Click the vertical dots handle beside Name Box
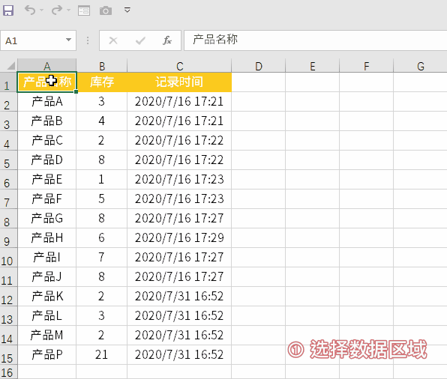447x379 pixels. 88,40
